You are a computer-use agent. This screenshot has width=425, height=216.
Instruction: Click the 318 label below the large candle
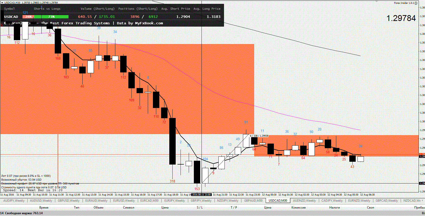(x=172, y=181)
